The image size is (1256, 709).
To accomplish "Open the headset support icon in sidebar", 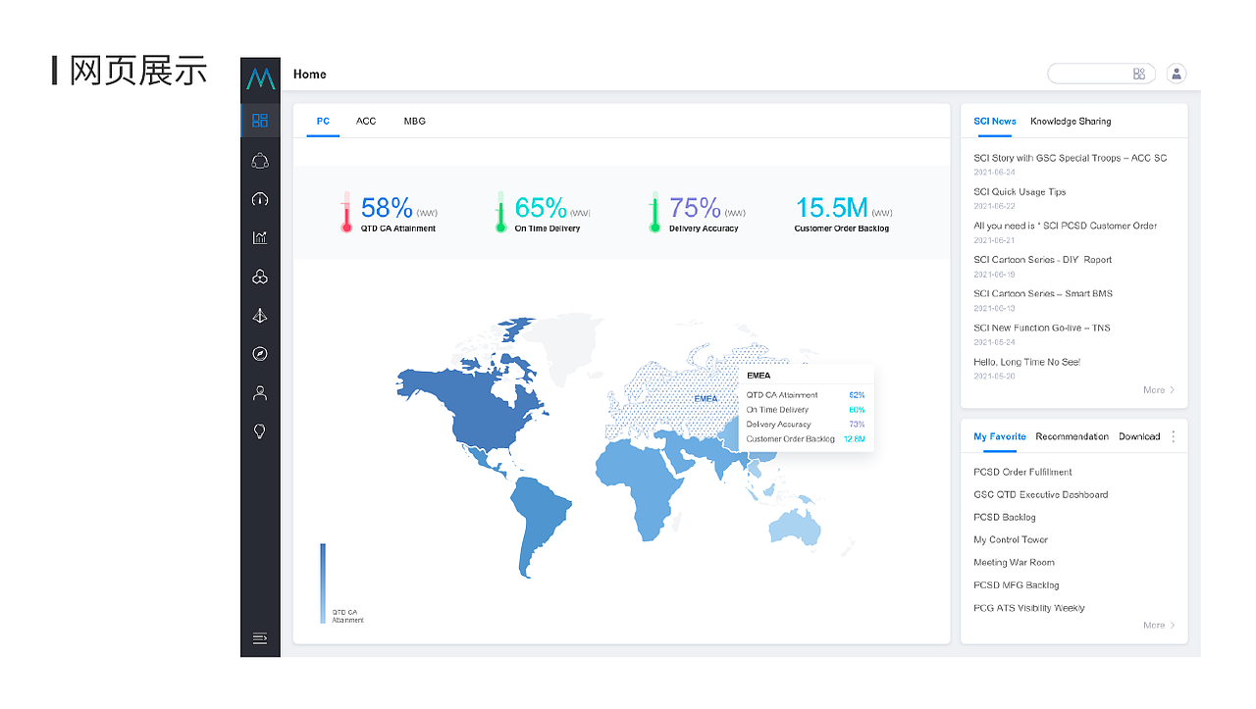I will 260,160.
